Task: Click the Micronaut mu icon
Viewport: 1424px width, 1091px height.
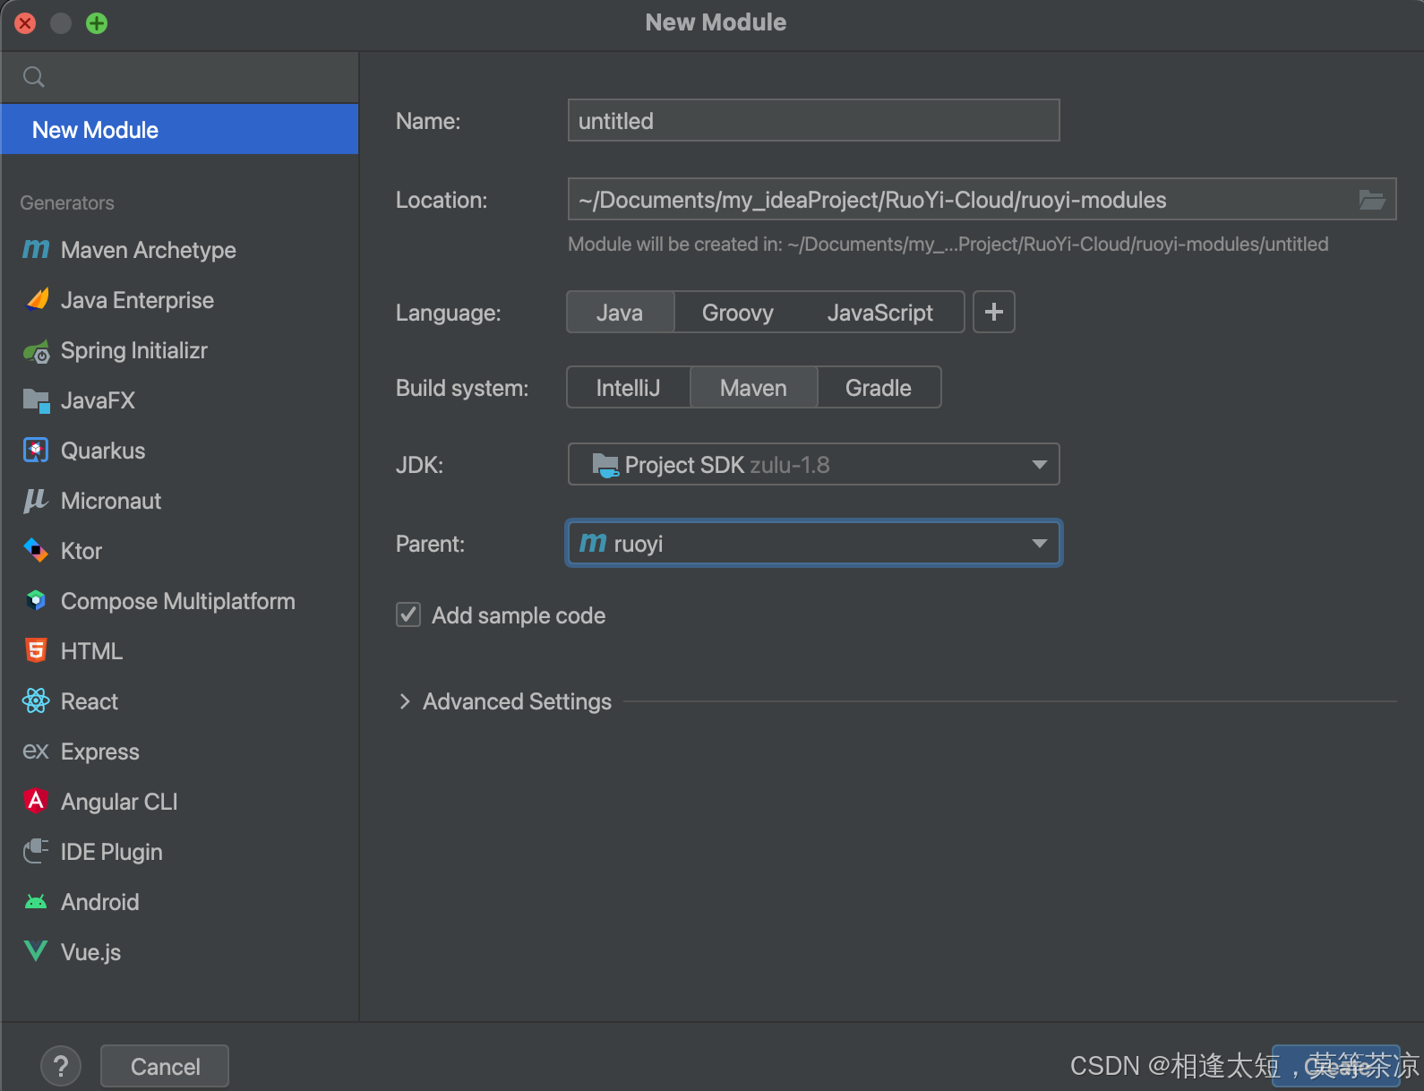Action: pos(35,501)
